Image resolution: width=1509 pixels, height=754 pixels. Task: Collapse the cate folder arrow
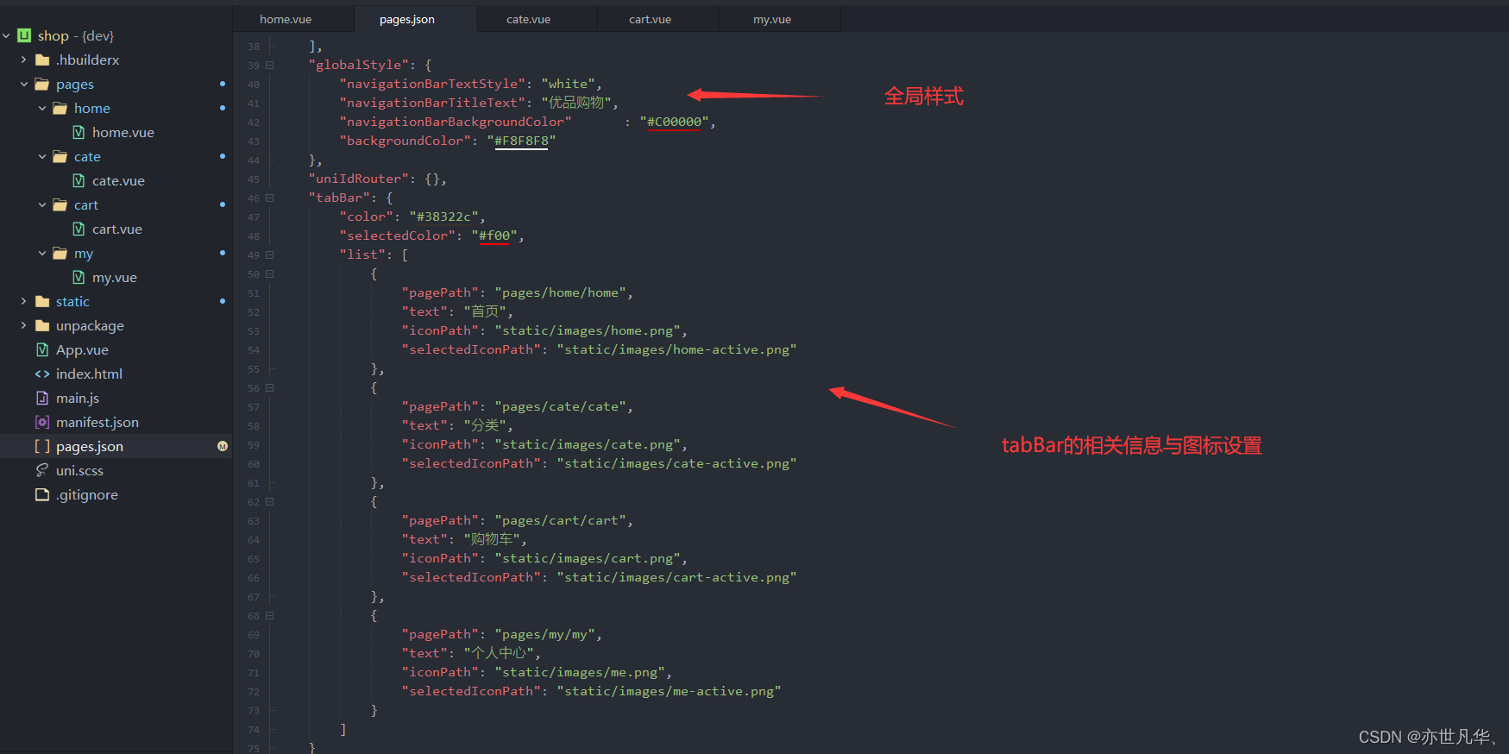[x=41, y=156]
